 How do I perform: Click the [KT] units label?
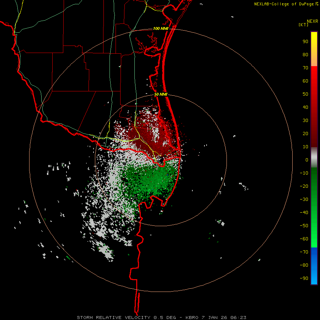303,25
